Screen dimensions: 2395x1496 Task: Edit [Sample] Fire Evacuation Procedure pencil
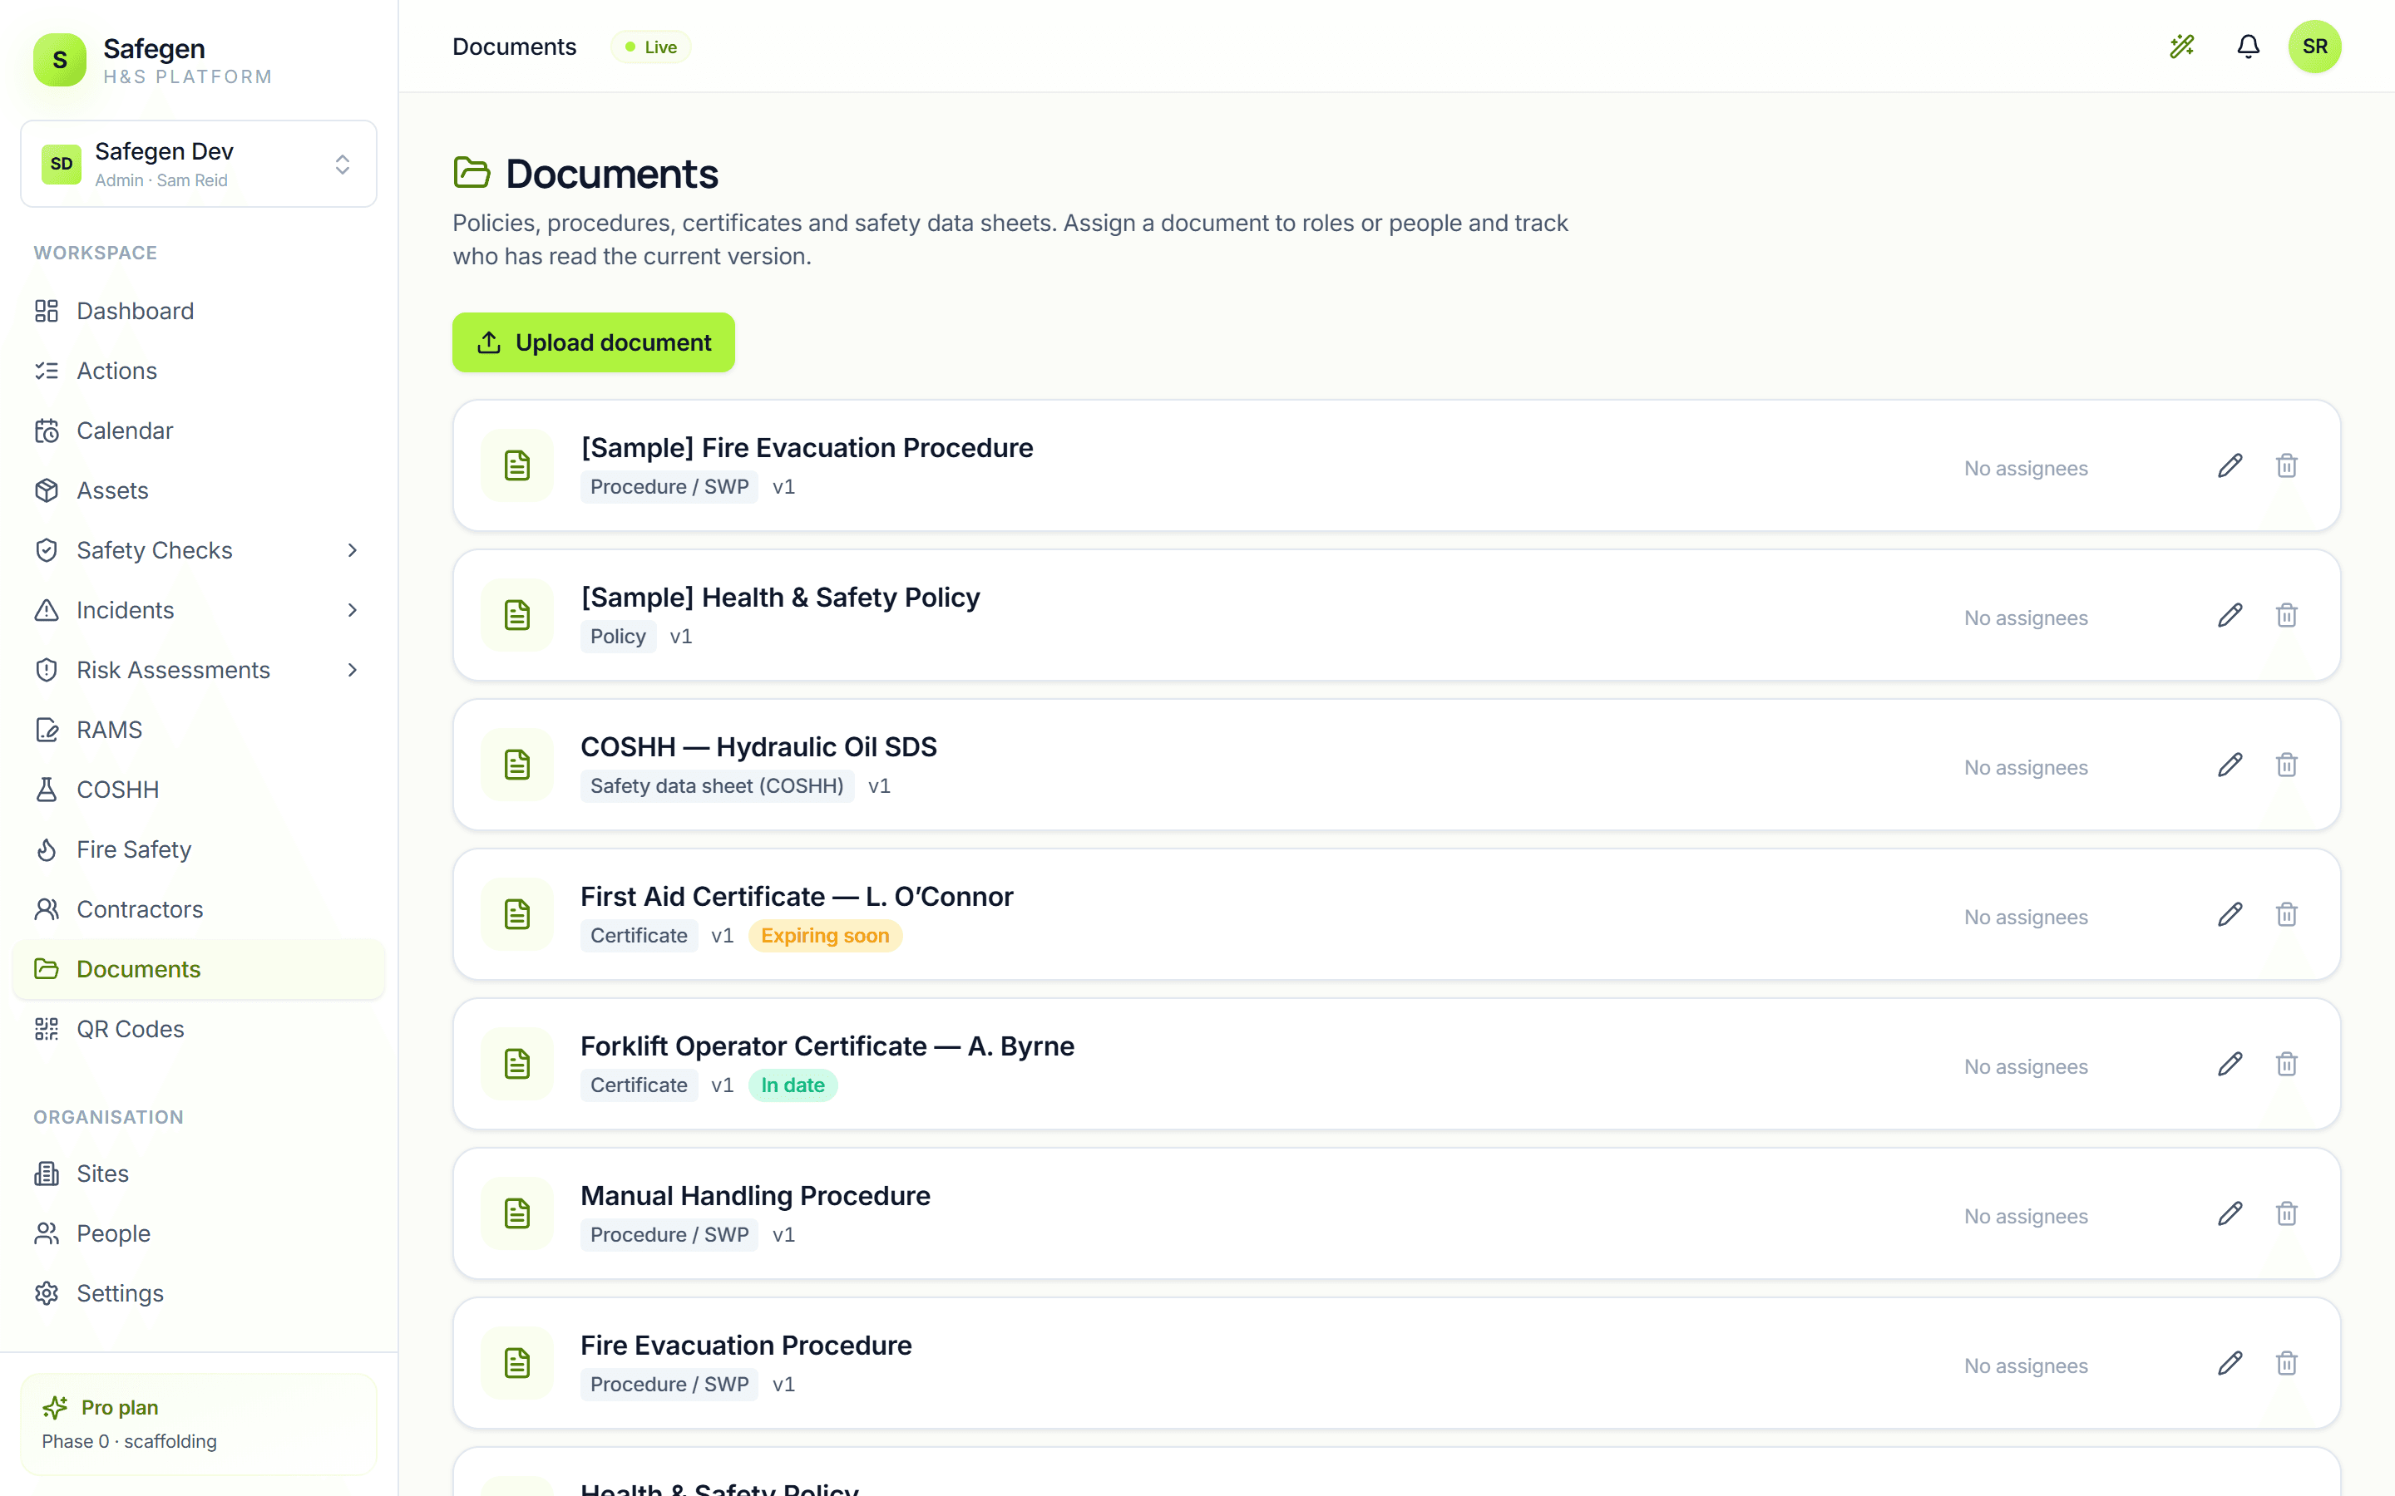point(2230,466)
